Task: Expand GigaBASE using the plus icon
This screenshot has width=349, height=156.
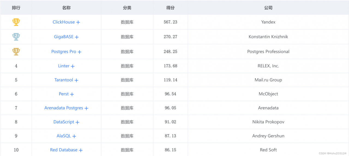Action: [x=77, y=37]
